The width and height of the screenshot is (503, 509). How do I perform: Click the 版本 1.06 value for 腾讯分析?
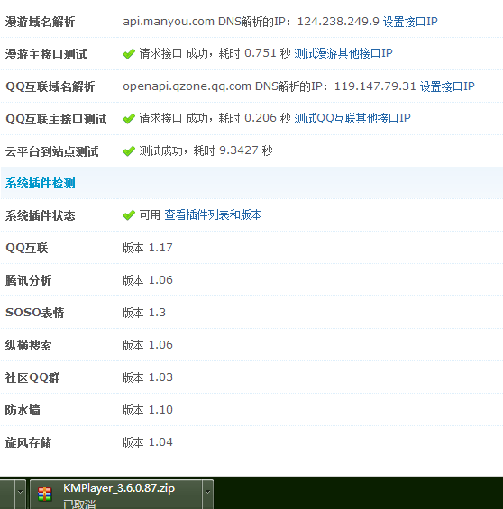coord(148,280)
